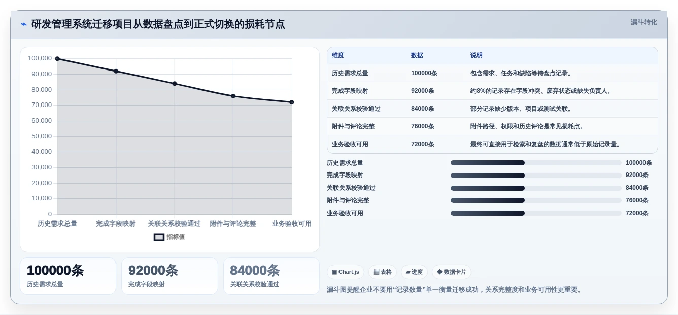Click description 包含需求、任务和缺陷等待盘点记录
The height and width of the screenshot is (315, 678).
521,73
